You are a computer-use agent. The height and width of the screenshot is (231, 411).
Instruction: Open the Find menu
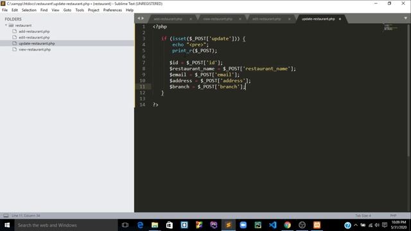44,10
